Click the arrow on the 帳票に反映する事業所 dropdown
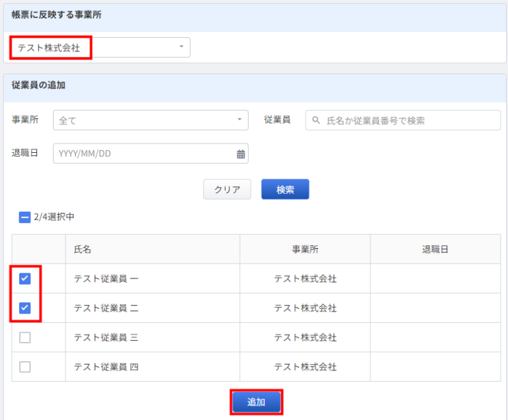The height and width of the screenshot is (420, 508). click(x=181, y=47)
